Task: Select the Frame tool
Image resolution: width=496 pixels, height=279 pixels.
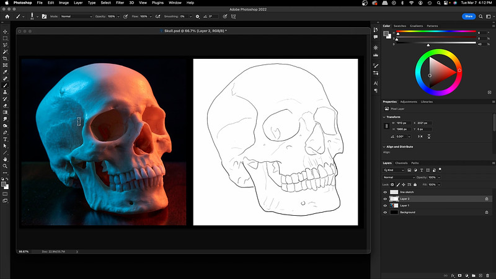Action: click(x=5, y=65)
